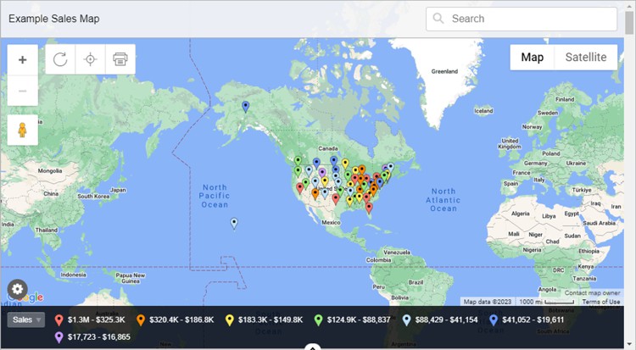Open the Sales legend dropdown
The image size is (636, 350).
26,320
